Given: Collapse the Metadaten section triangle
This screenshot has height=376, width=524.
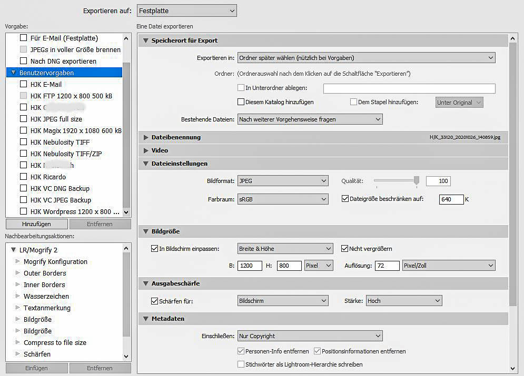Looking at the screenshot, I should (146, 318).
